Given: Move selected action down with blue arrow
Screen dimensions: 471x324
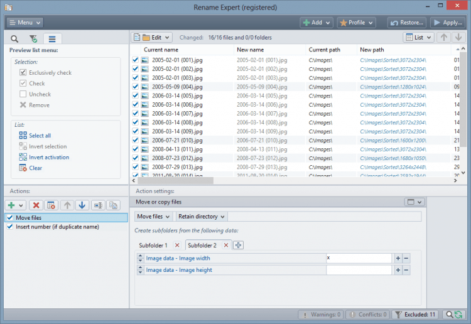Looking at the screenshot, I should tap(82, 205).
